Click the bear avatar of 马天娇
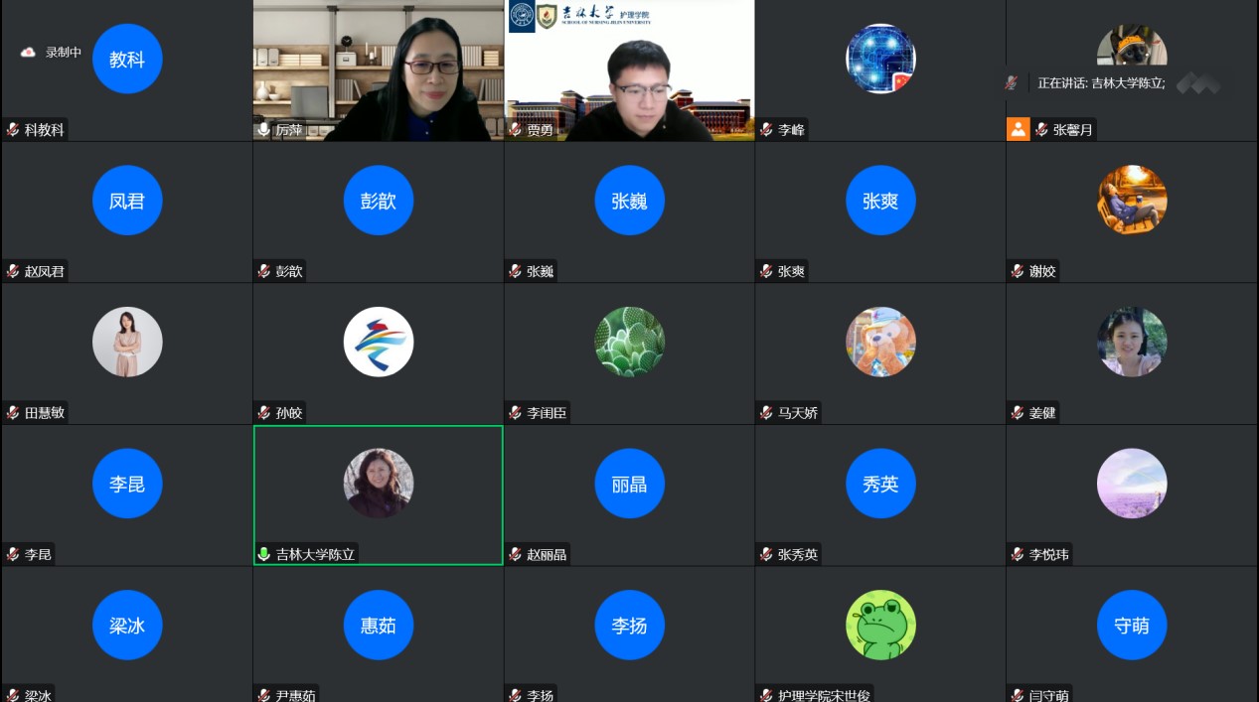1259x702 pixels. 880,342
